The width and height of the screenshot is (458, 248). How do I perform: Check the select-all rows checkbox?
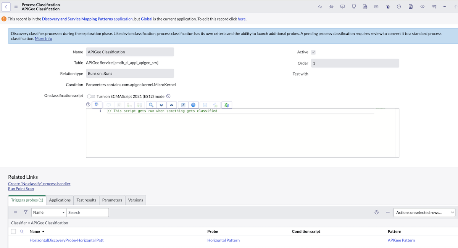13,231
